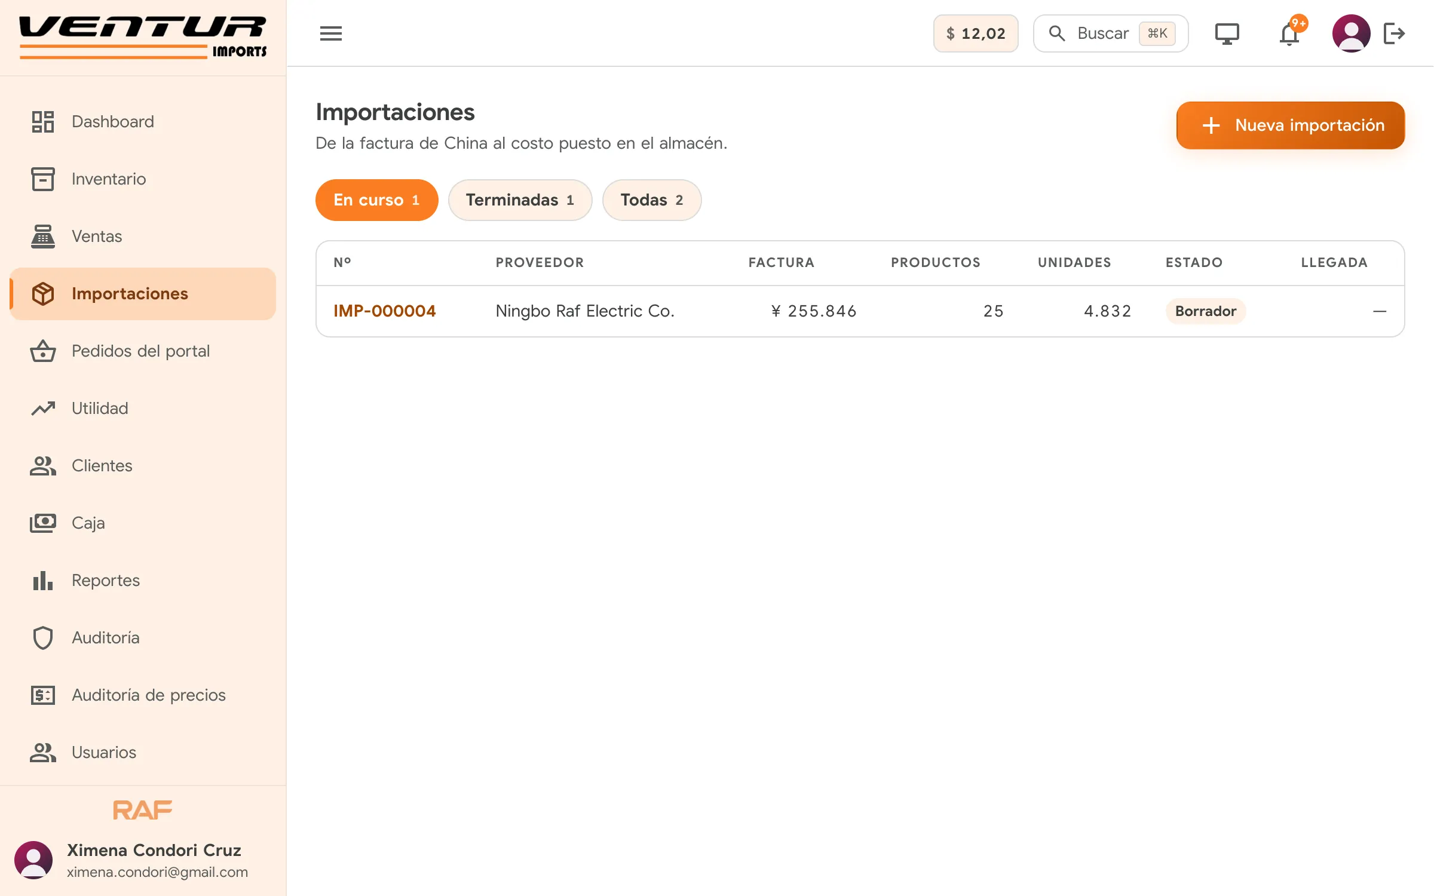This screenshot has height=896, width=1434.
Task: Open Pedidos del portal menu label
Action: click(140, 351)
